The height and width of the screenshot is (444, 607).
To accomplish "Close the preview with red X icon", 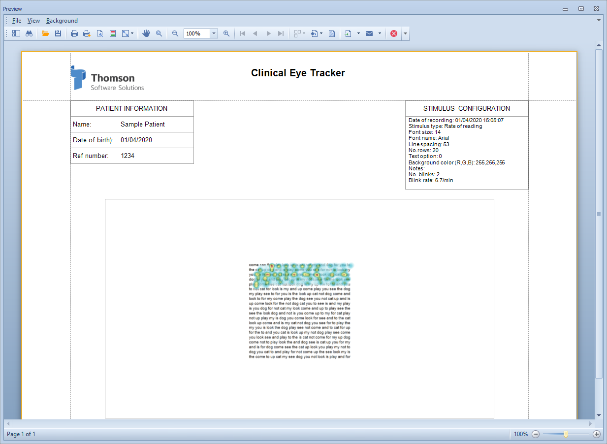I will [394, 33].
